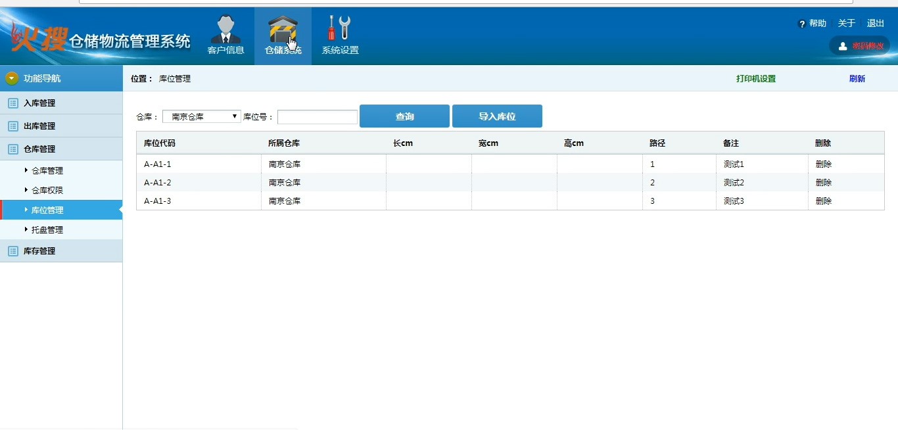Click the 刷新 refresh link
This screenshot has width=898, height=430.
[857, 79]
